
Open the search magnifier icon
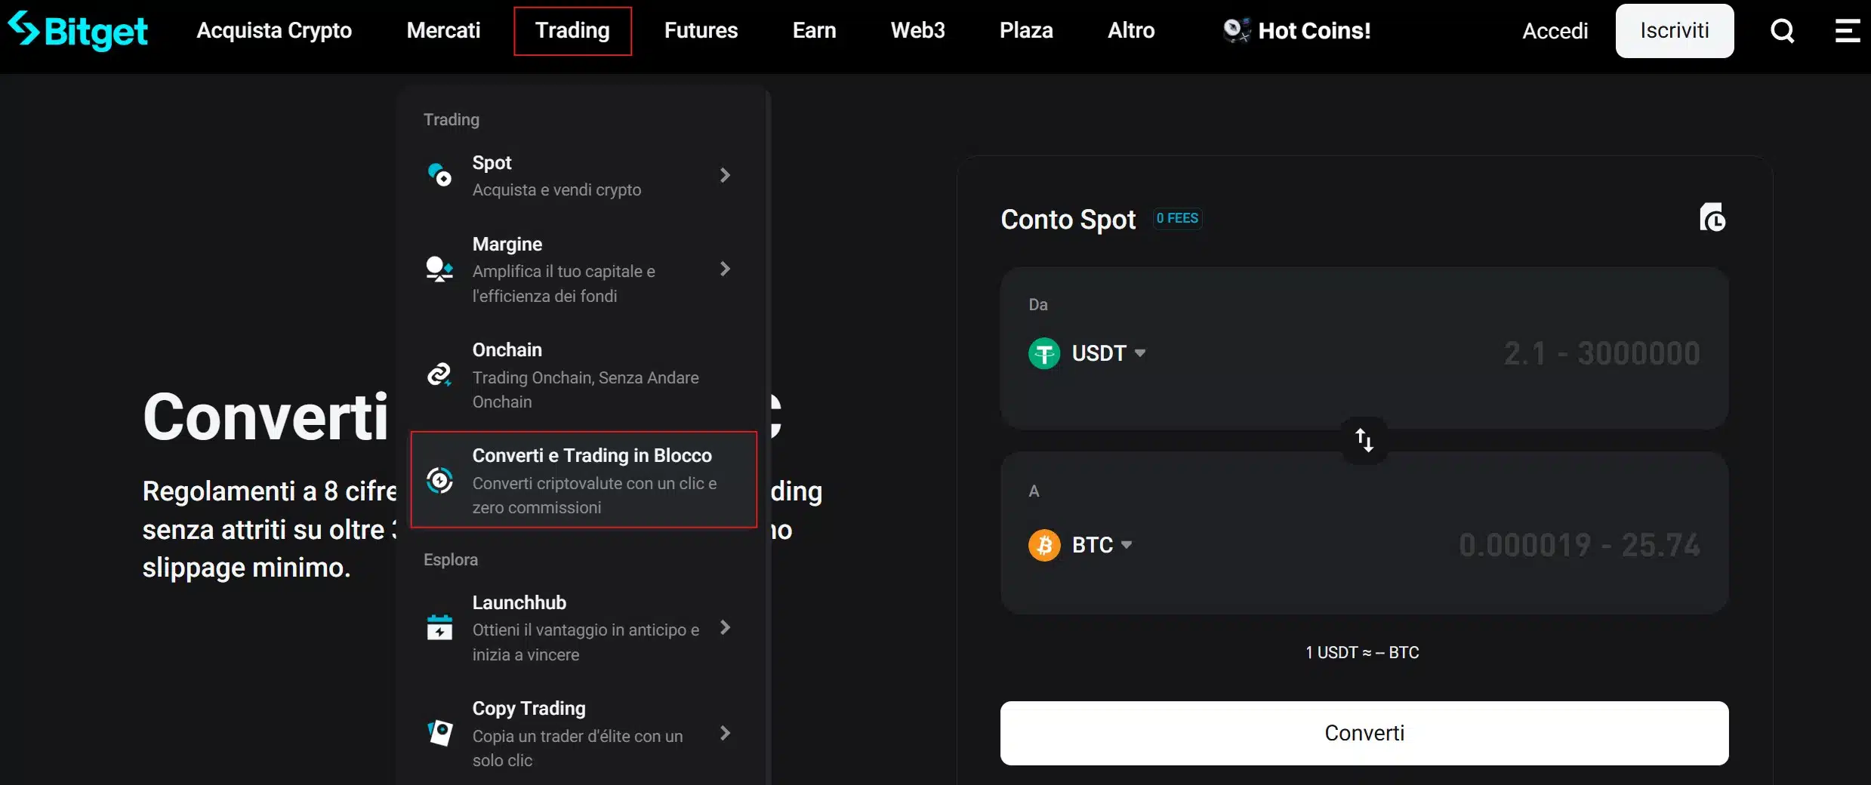[1782, 31]
